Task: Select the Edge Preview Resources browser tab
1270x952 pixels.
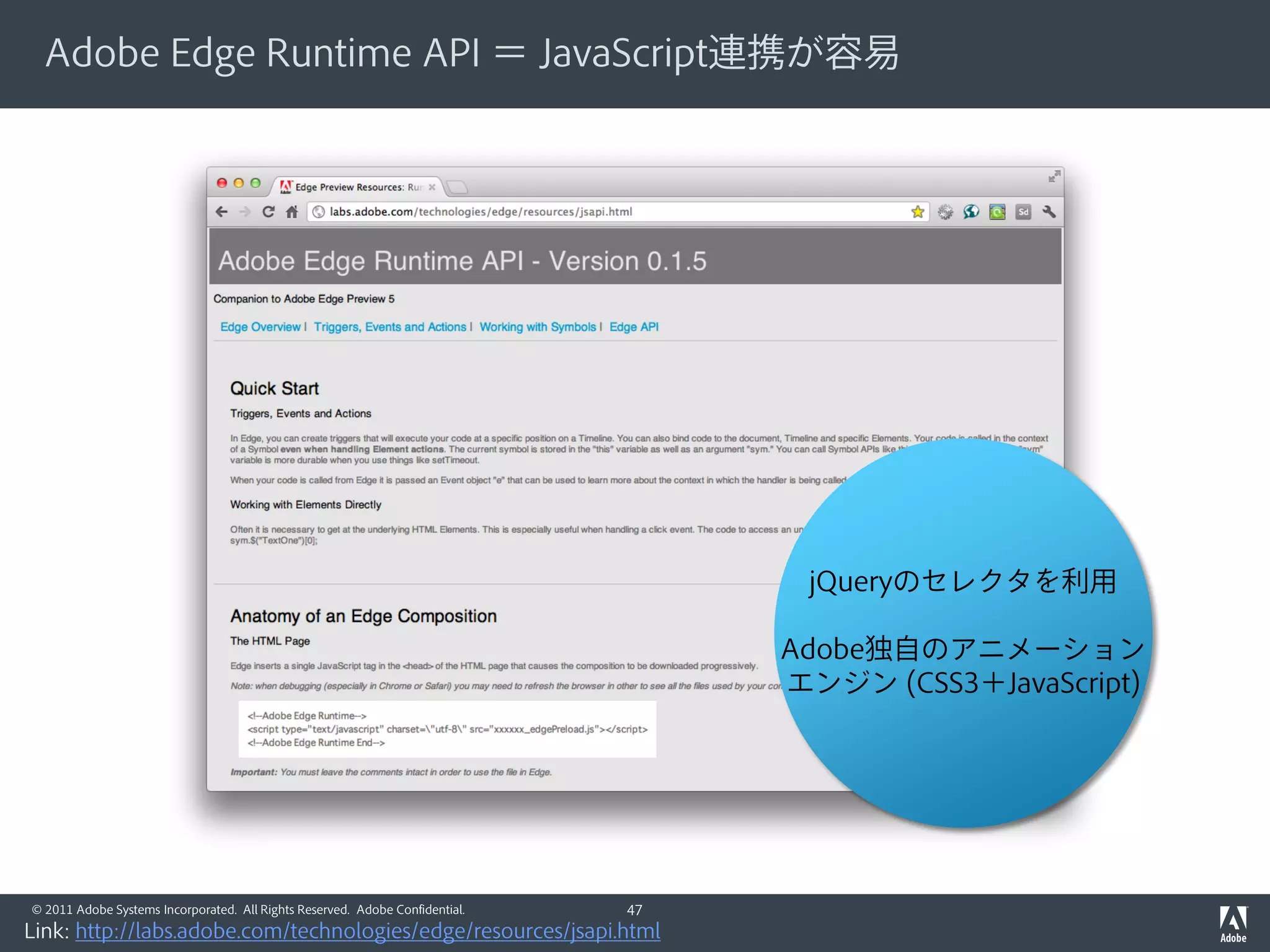Action: 357,187
